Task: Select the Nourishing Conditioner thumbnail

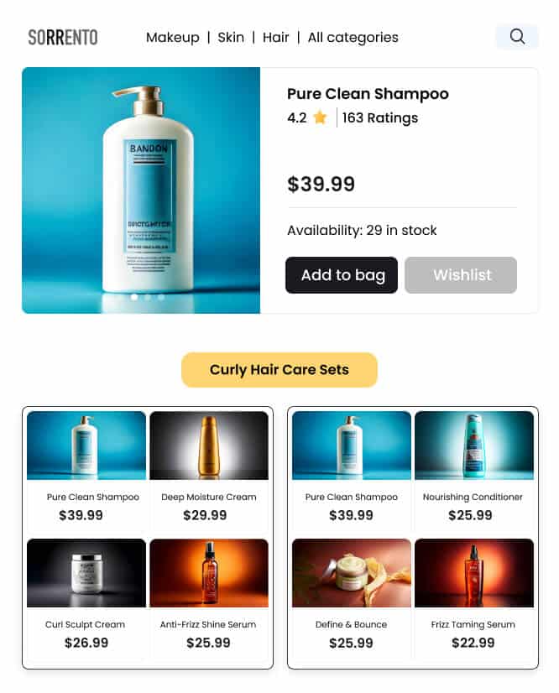Action: click(474, 445)
